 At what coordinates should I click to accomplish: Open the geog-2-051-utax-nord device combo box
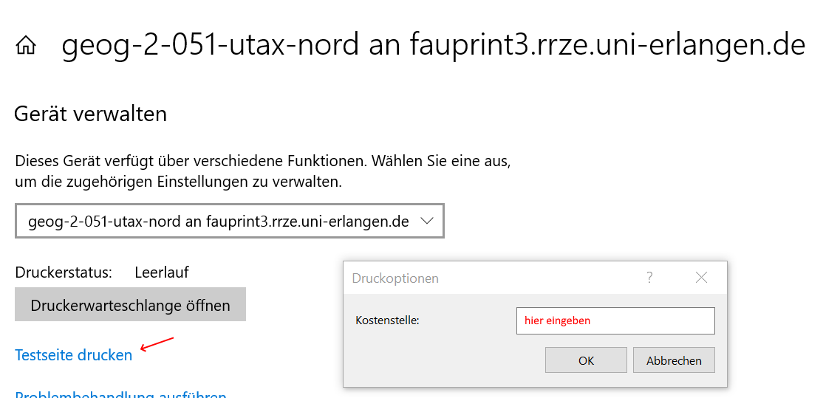tap(229, 221)
